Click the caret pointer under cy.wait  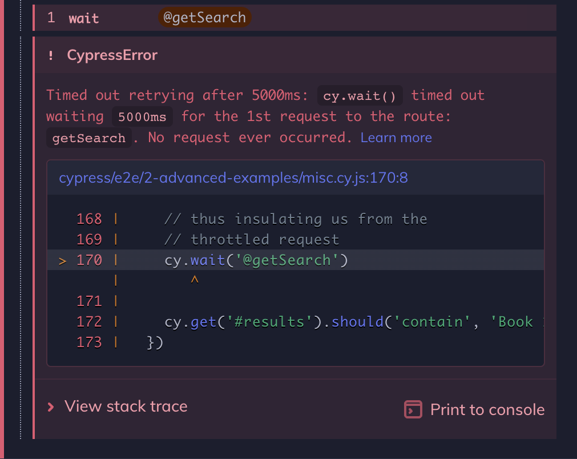coord(194,280)
